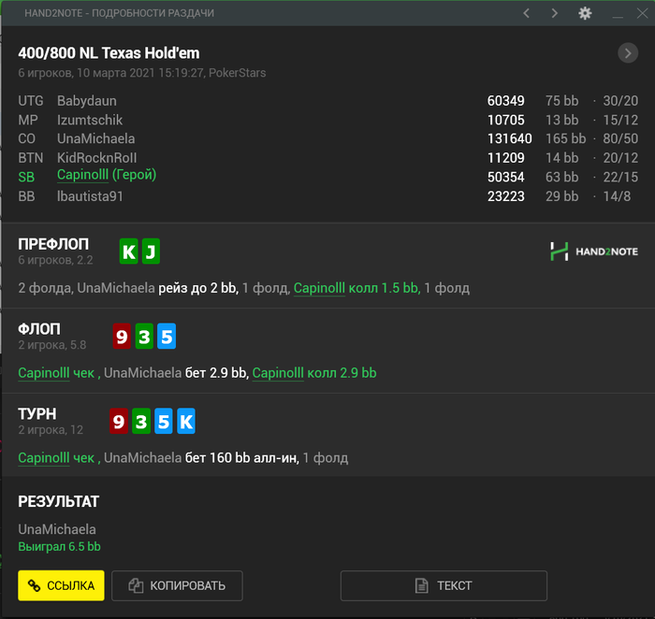This screenshot has width=655, height=619.
Task: Click the ССЫЛКА link button
Action: [x=61, y=585]
